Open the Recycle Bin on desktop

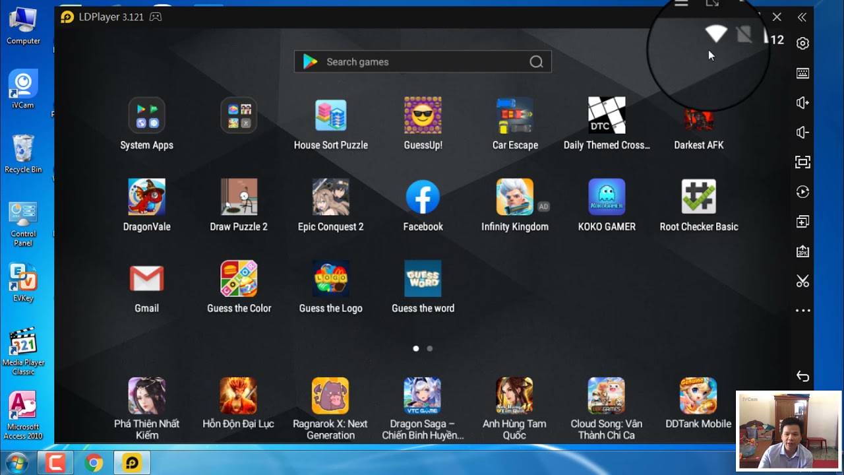pos(23,154)
